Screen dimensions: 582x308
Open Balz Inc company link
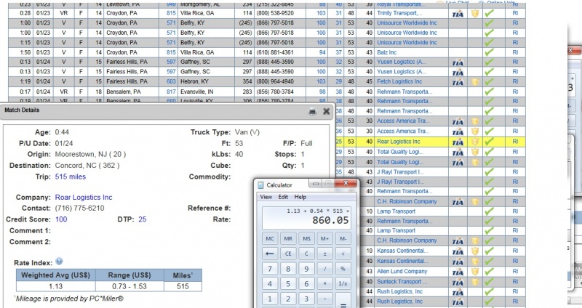[387, 52]
